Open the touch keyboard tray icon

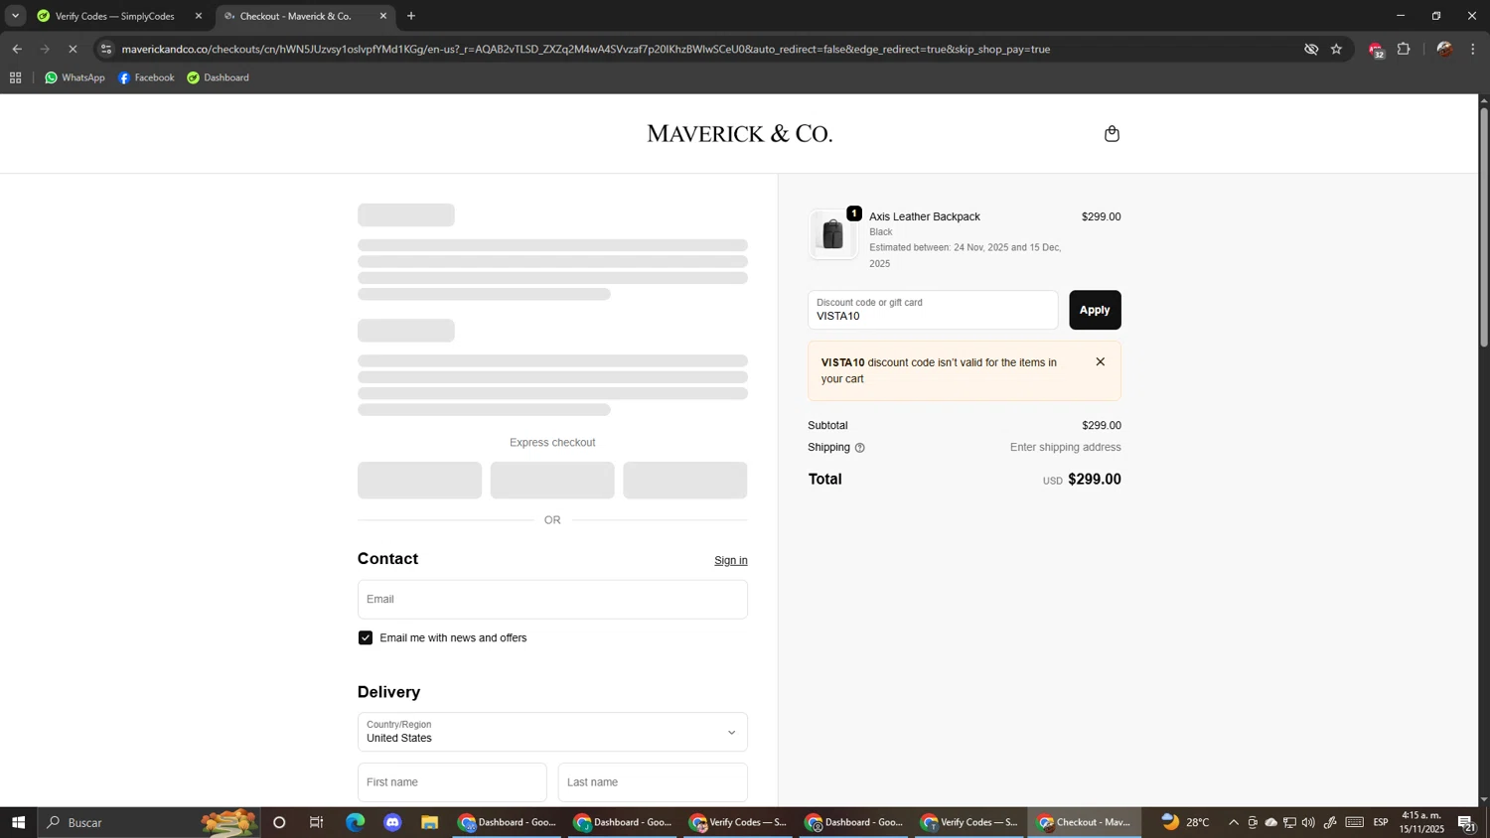(1355, 822)
